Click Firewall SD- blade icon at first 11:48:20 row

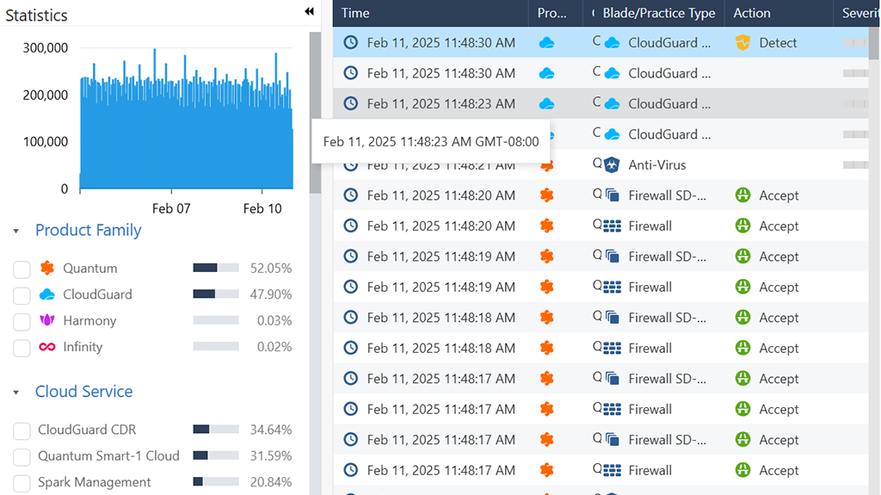(613, 195)
